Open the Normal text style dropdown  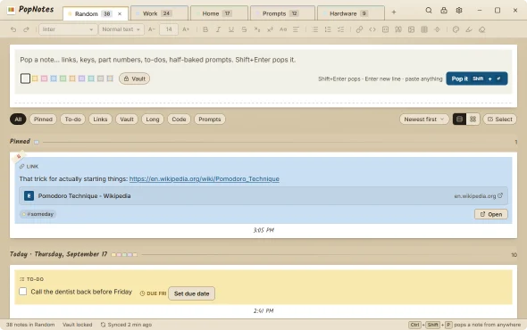121,29
